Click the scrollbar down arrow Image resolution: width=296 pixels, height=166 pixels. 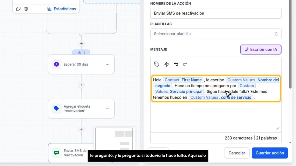point(290,143)
